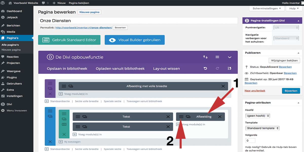Collapse the Divi builder with chevron

pyautogui.click(x=230, y=57)
